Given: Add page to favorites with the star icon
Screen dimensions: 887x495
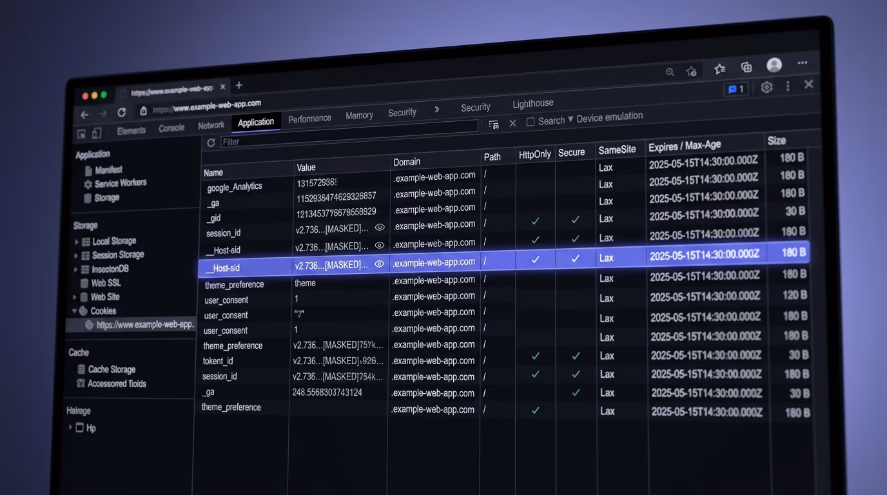Looking at the screenshot, I should pos(692,71).
